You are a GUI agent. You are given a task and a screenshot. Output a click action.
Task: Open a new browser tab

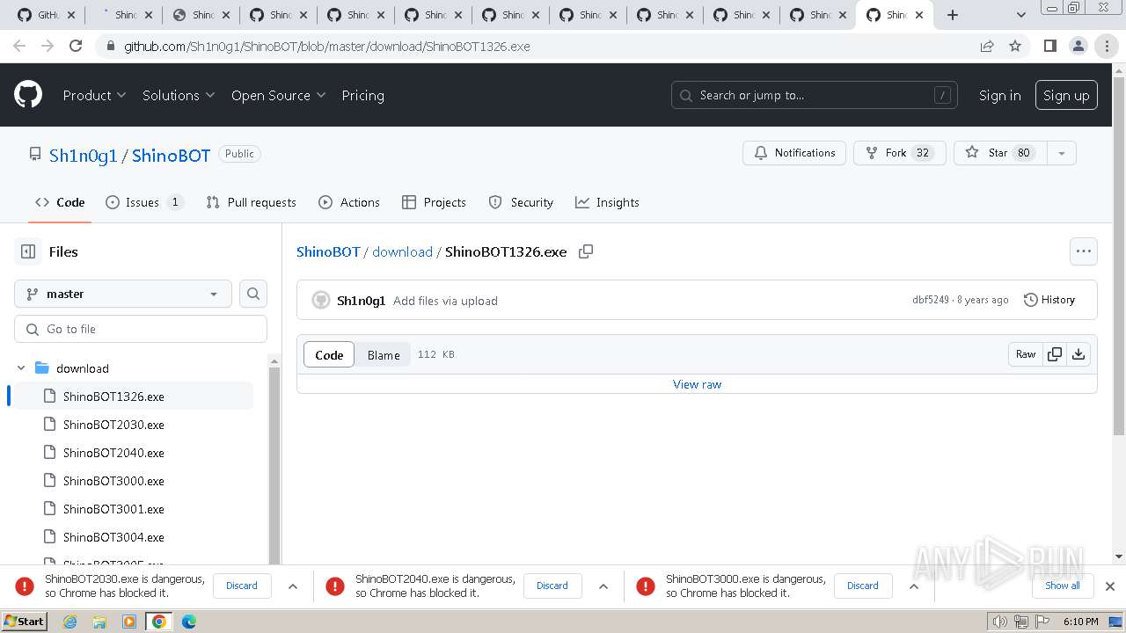point(953,15)
